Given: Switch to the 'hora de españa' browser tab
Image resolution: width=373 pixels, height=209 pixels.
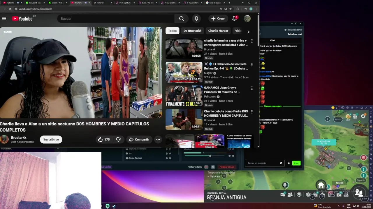Looking at the screenshot, I should click(x=215, y=3).
